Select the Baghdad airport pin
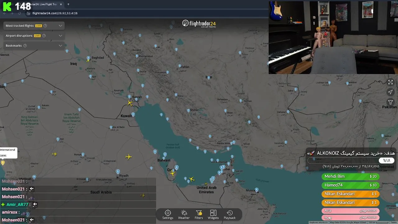398x224 pixels. coord(88,58)
